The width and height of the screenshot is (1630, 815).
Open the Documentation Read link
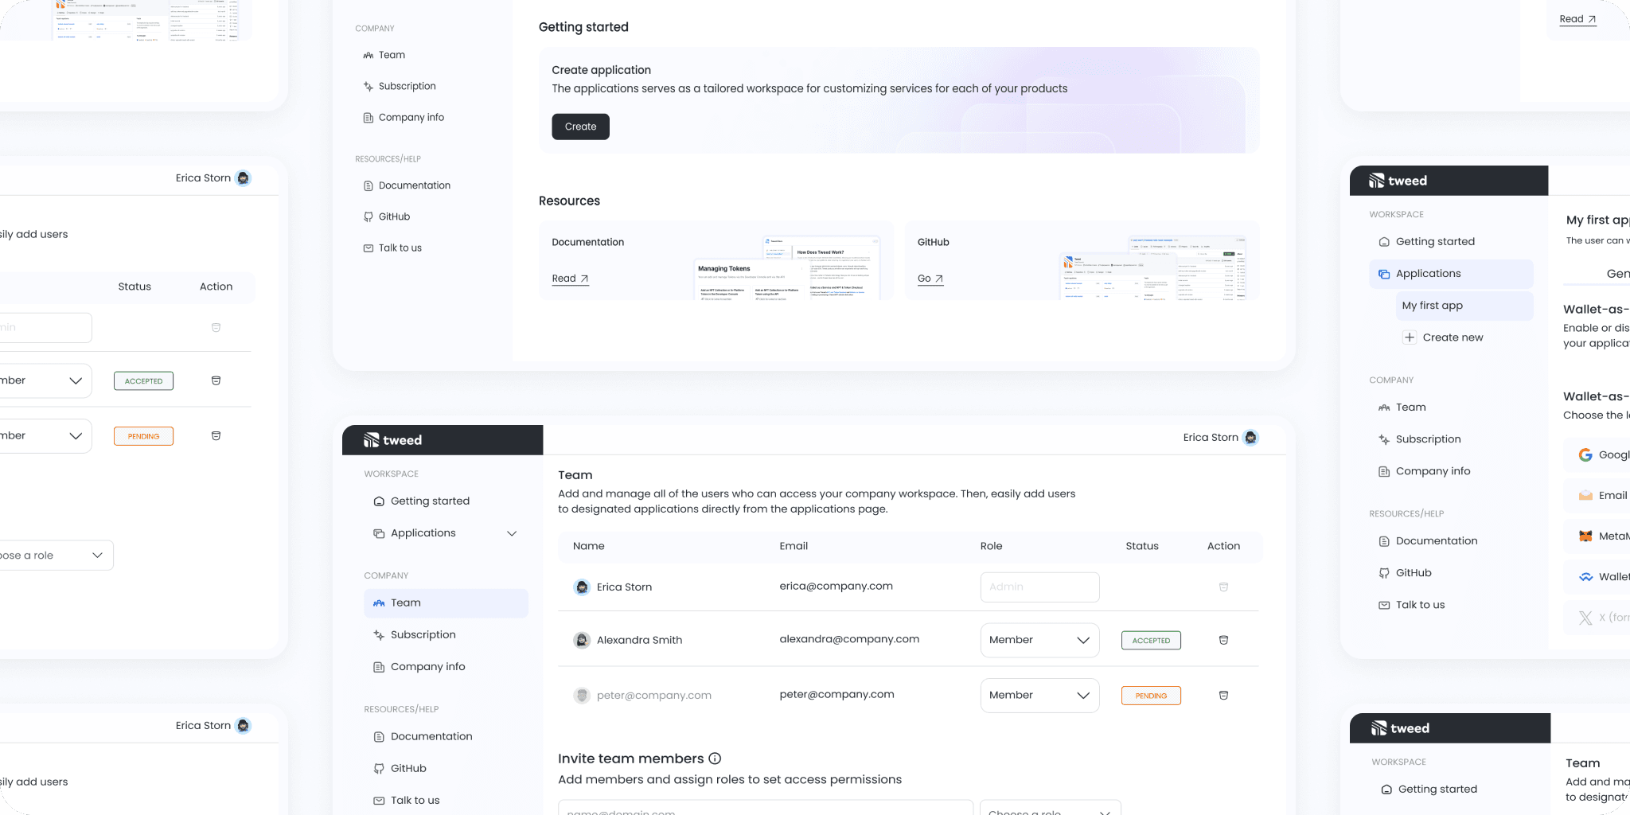point(568,278)
